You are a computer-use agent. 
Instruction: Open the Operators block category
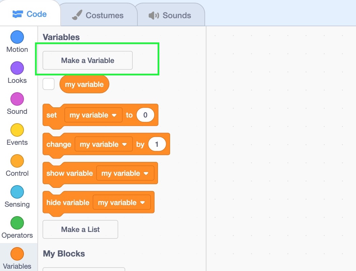[17, 223]
